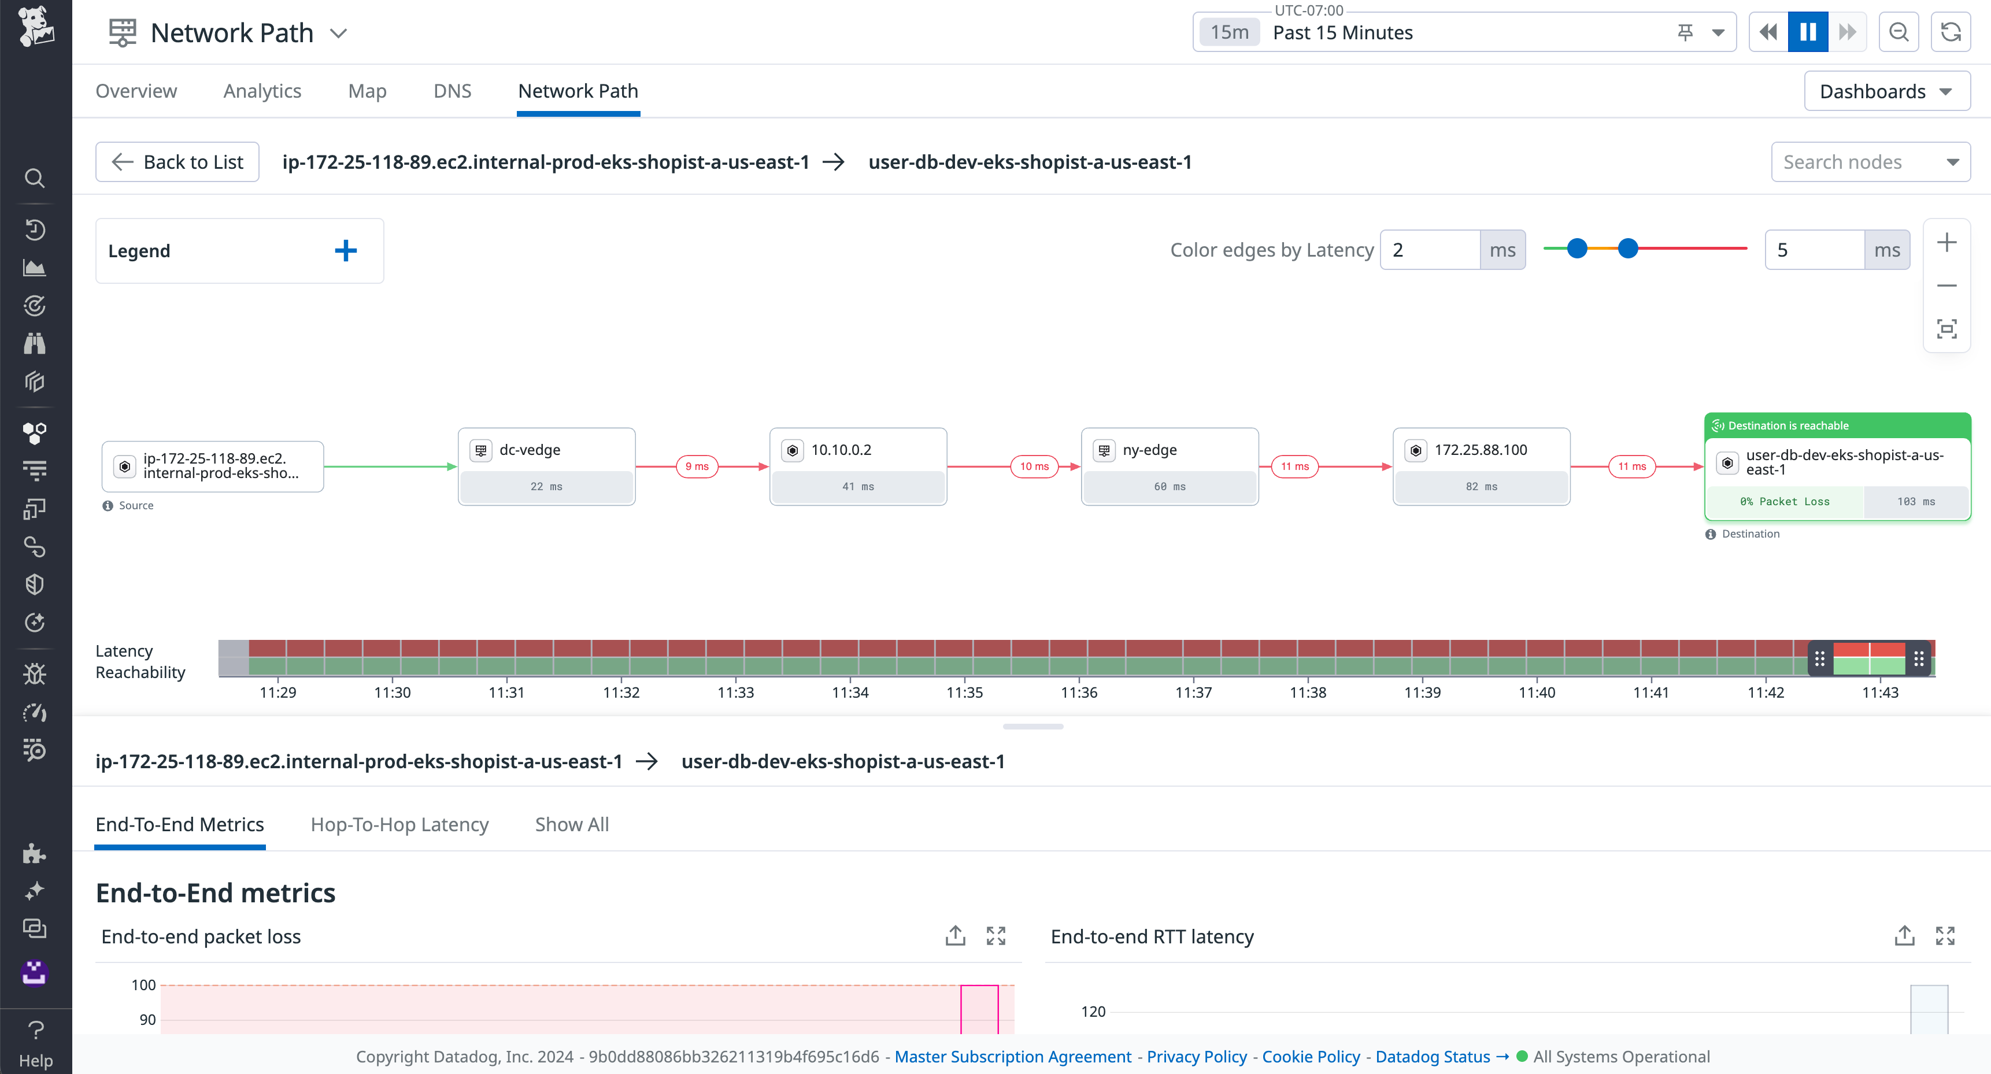Click the purple Bits AI avatar in sidebar
The height and width of the screenshot is (1074, 1991).
(x=36, y=973)
